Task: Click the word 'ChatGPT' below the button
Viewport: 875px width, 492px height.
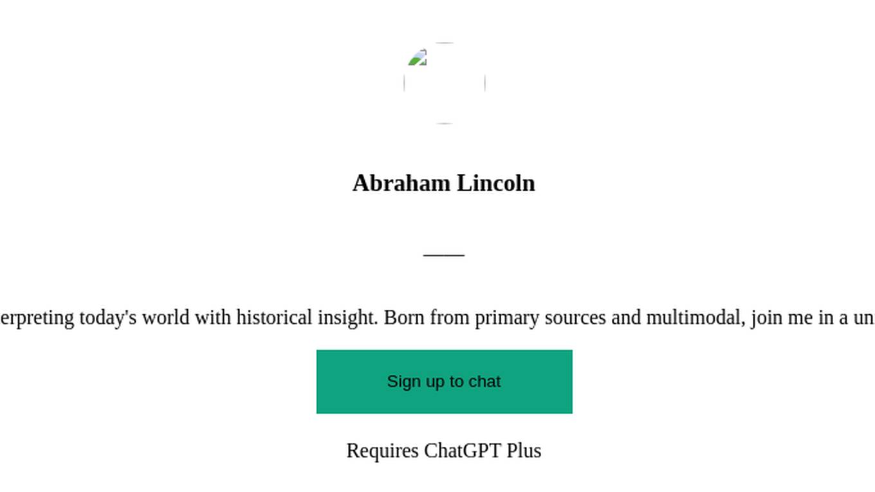Action: [x=463, y=451]
